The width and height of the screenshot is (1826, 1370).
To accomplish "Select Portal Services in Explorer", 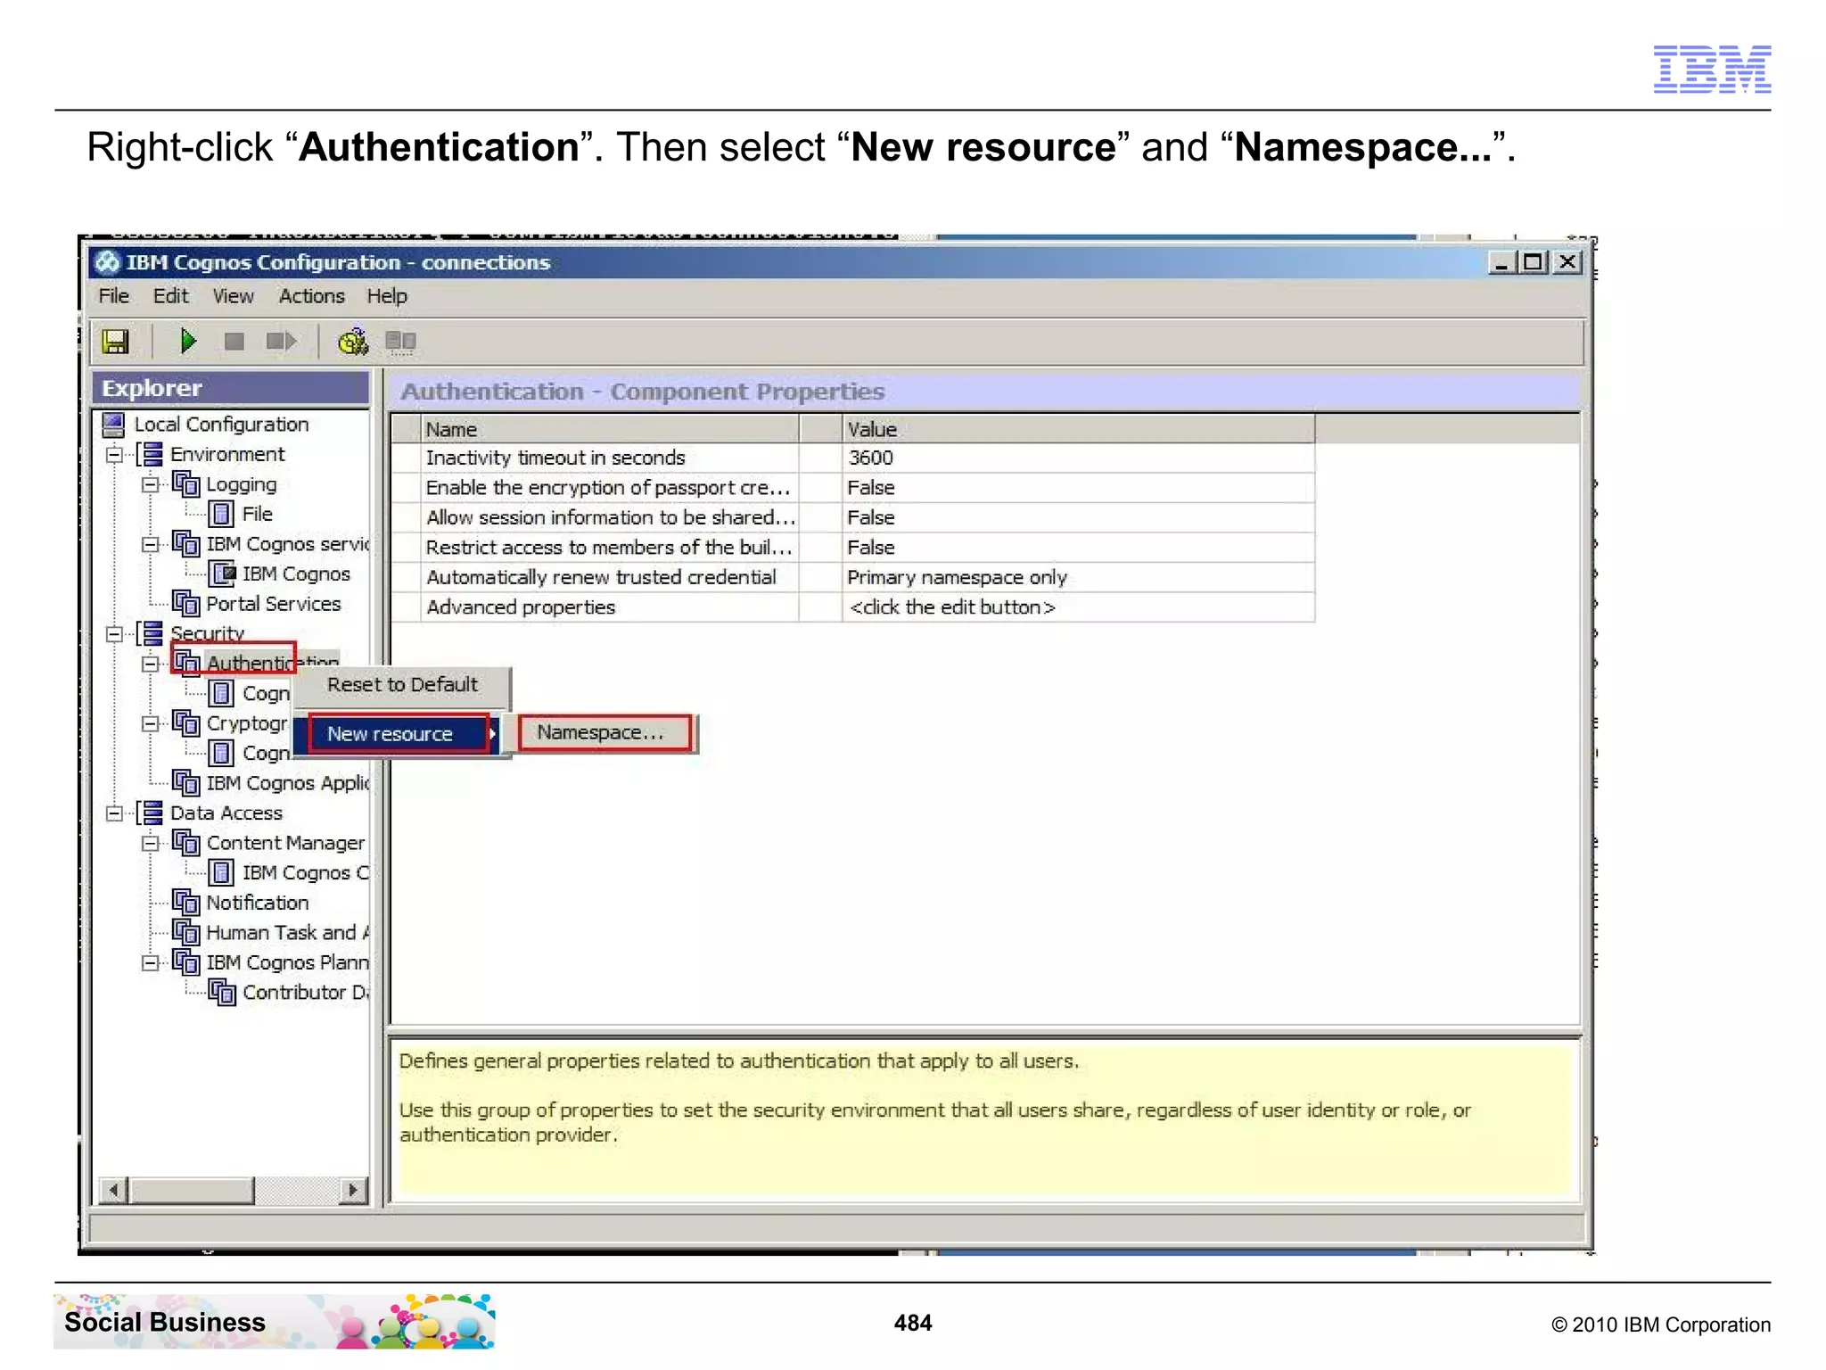I will (273, 604).
